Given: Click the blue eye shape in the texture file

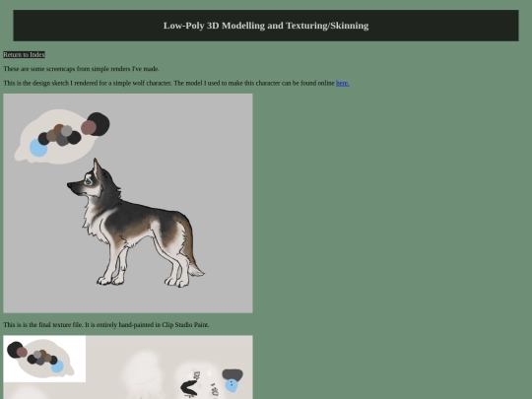Looking at the screenshot, I should pyautogui.click(x=232, y=386).
